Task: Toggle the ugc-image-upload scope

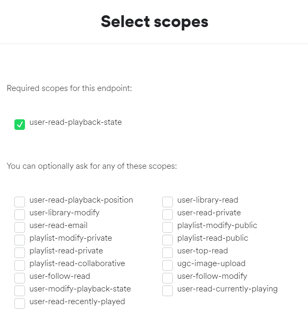Action: [167, 265]
